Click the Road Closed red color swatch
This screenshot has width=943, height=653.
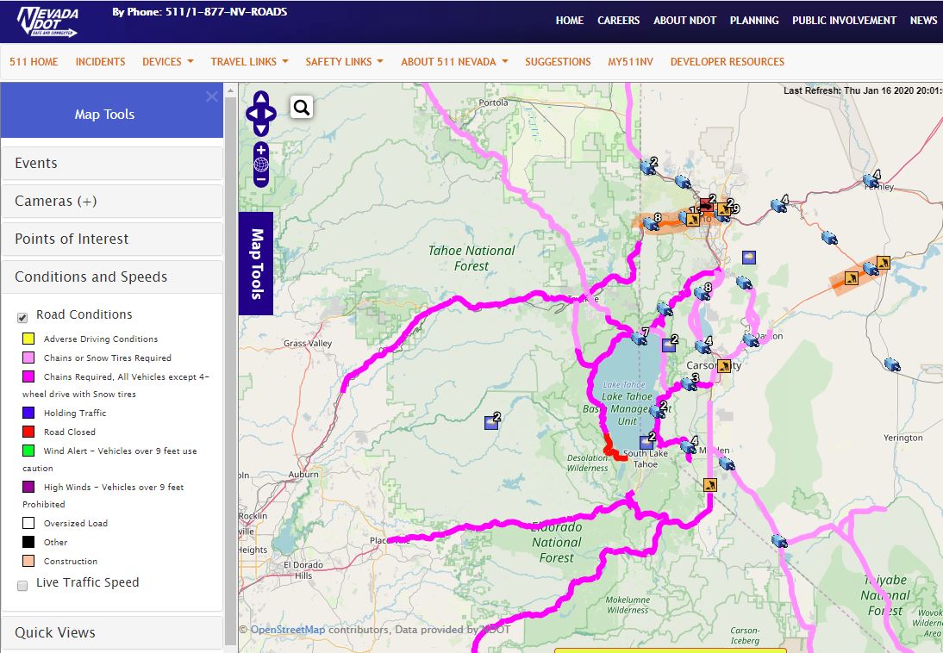click(28, 431)
